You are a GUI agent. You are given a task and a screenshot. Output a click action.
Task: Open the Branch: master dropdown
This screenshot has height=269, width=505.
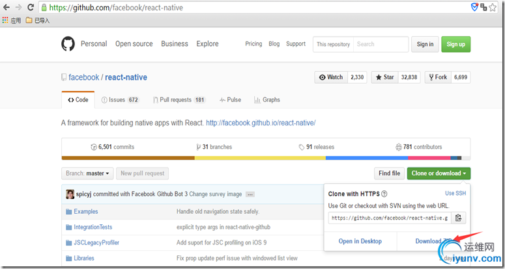click(89, 173)
